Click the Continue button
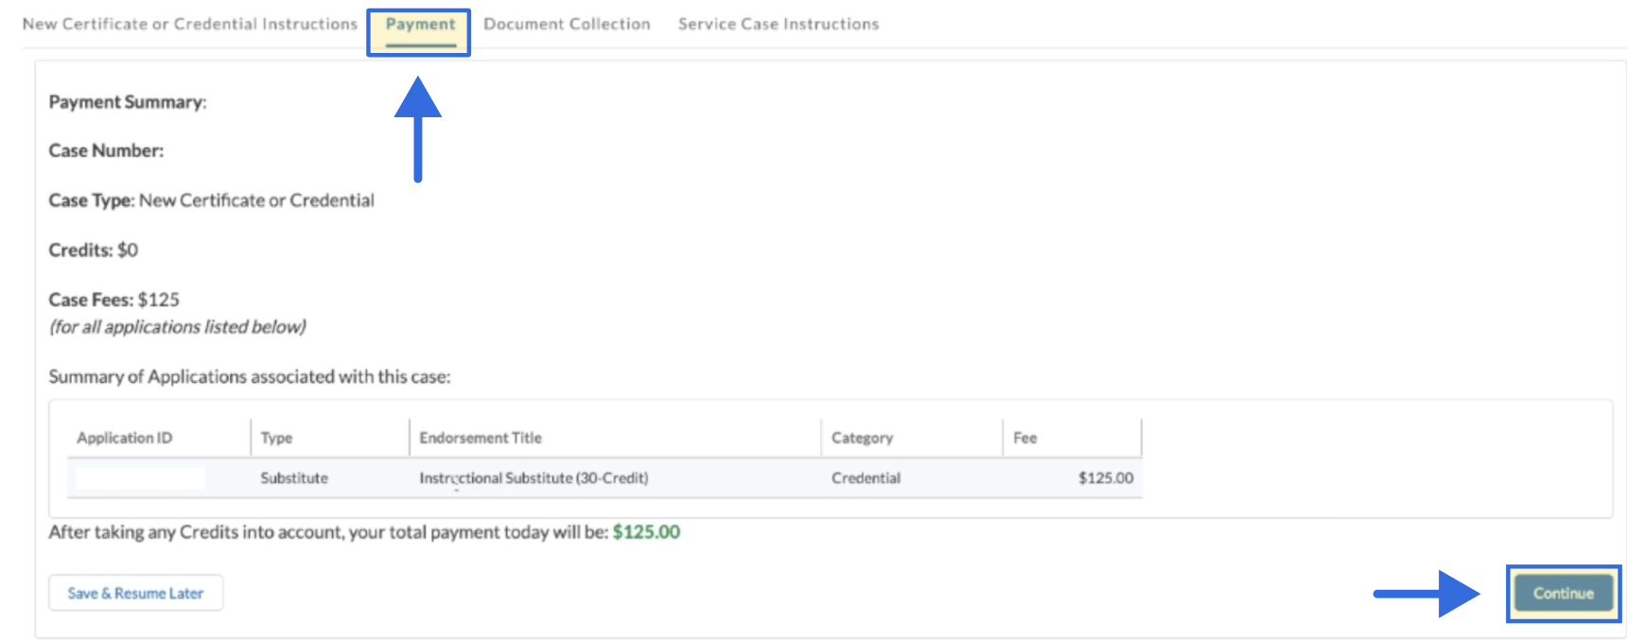The width and height of the screenshot is (1627, 641). 1563,594
